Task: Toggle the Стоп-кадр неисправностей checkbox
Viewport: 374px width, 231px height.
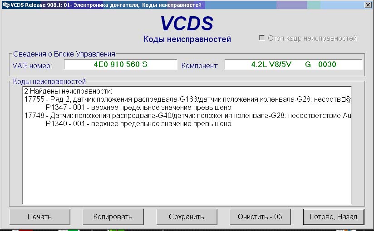Action: (262, 38)
